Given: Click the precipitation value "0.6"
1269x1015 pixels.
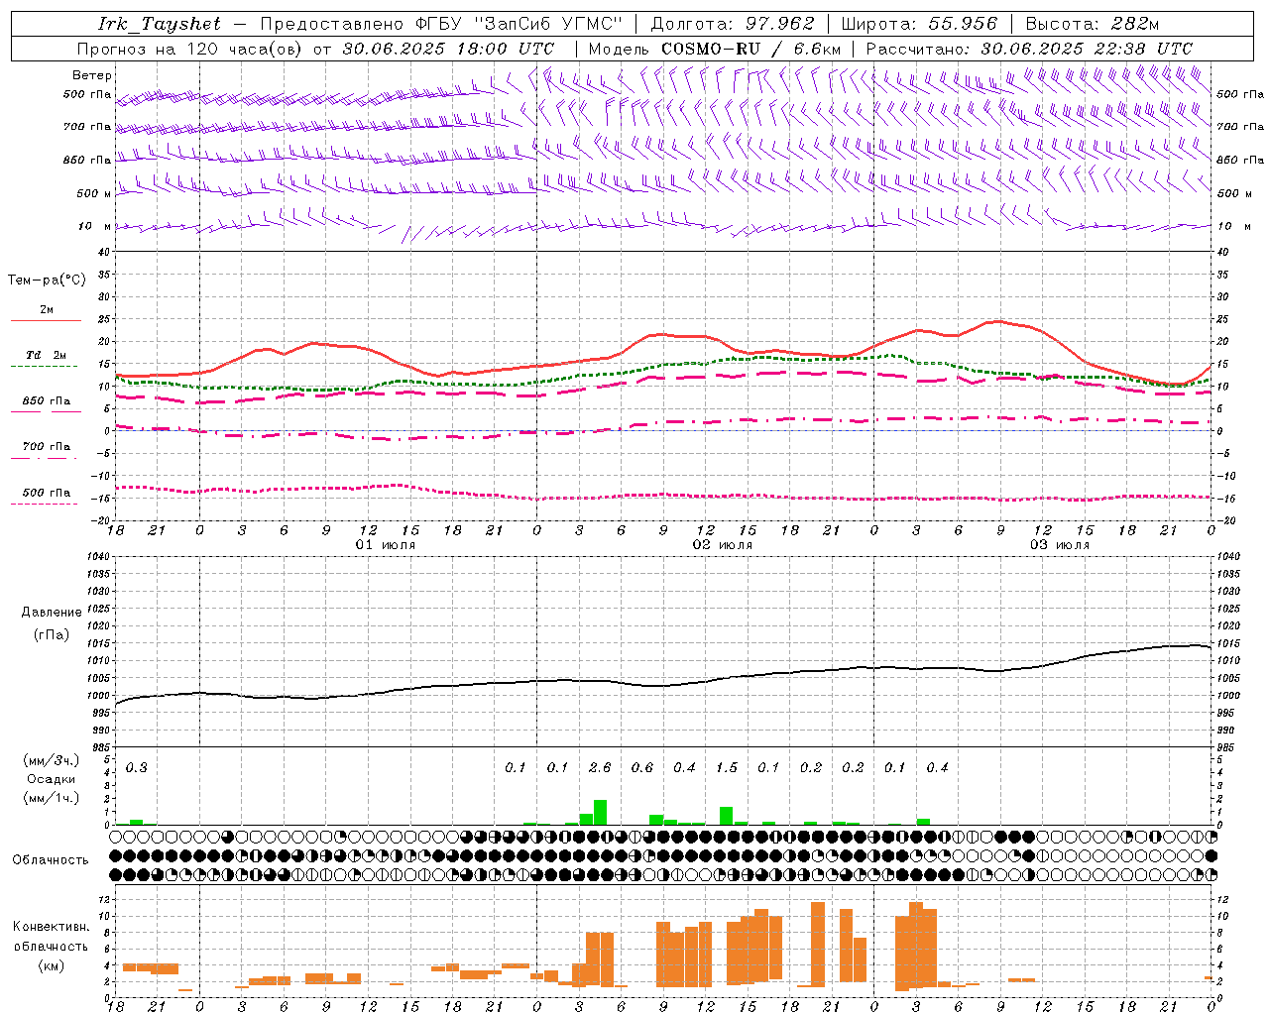Looking at the screenshot, I should 642,768.
